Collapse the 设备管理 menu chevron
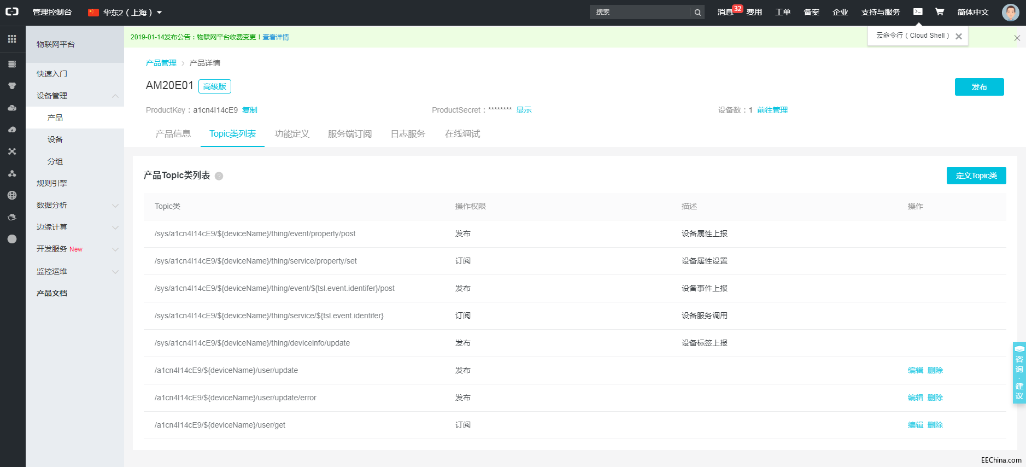Viewport: 1026px width, 467px height. tap(115, 96)
